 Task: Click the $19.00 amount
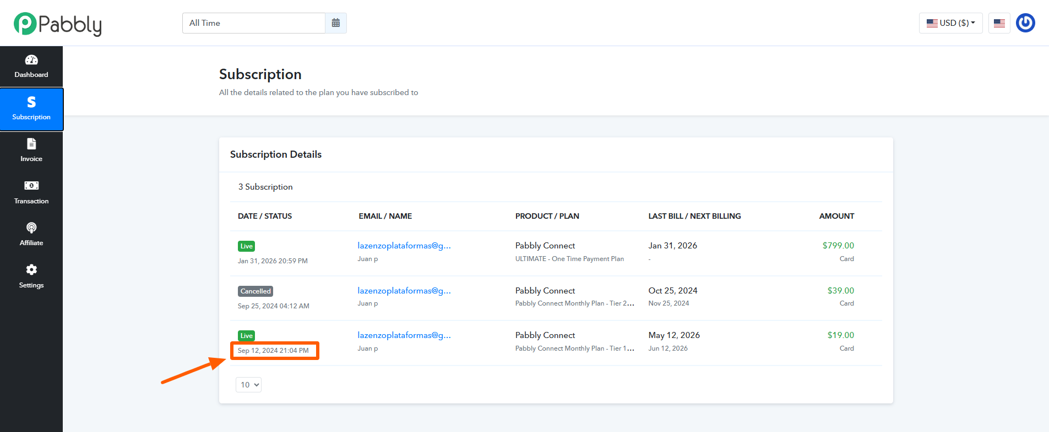point(841,335)
